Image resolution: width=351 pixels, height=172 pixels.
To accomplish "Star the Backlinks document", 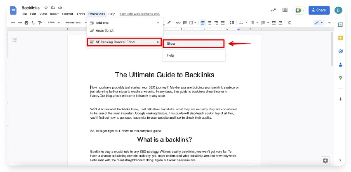I will pos(46,8).
